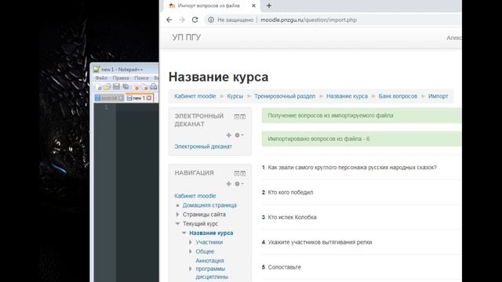Click question 4 'Укажите участников вытягивания репки'
This screenshot has width=502, height=282.
[320, 242]
